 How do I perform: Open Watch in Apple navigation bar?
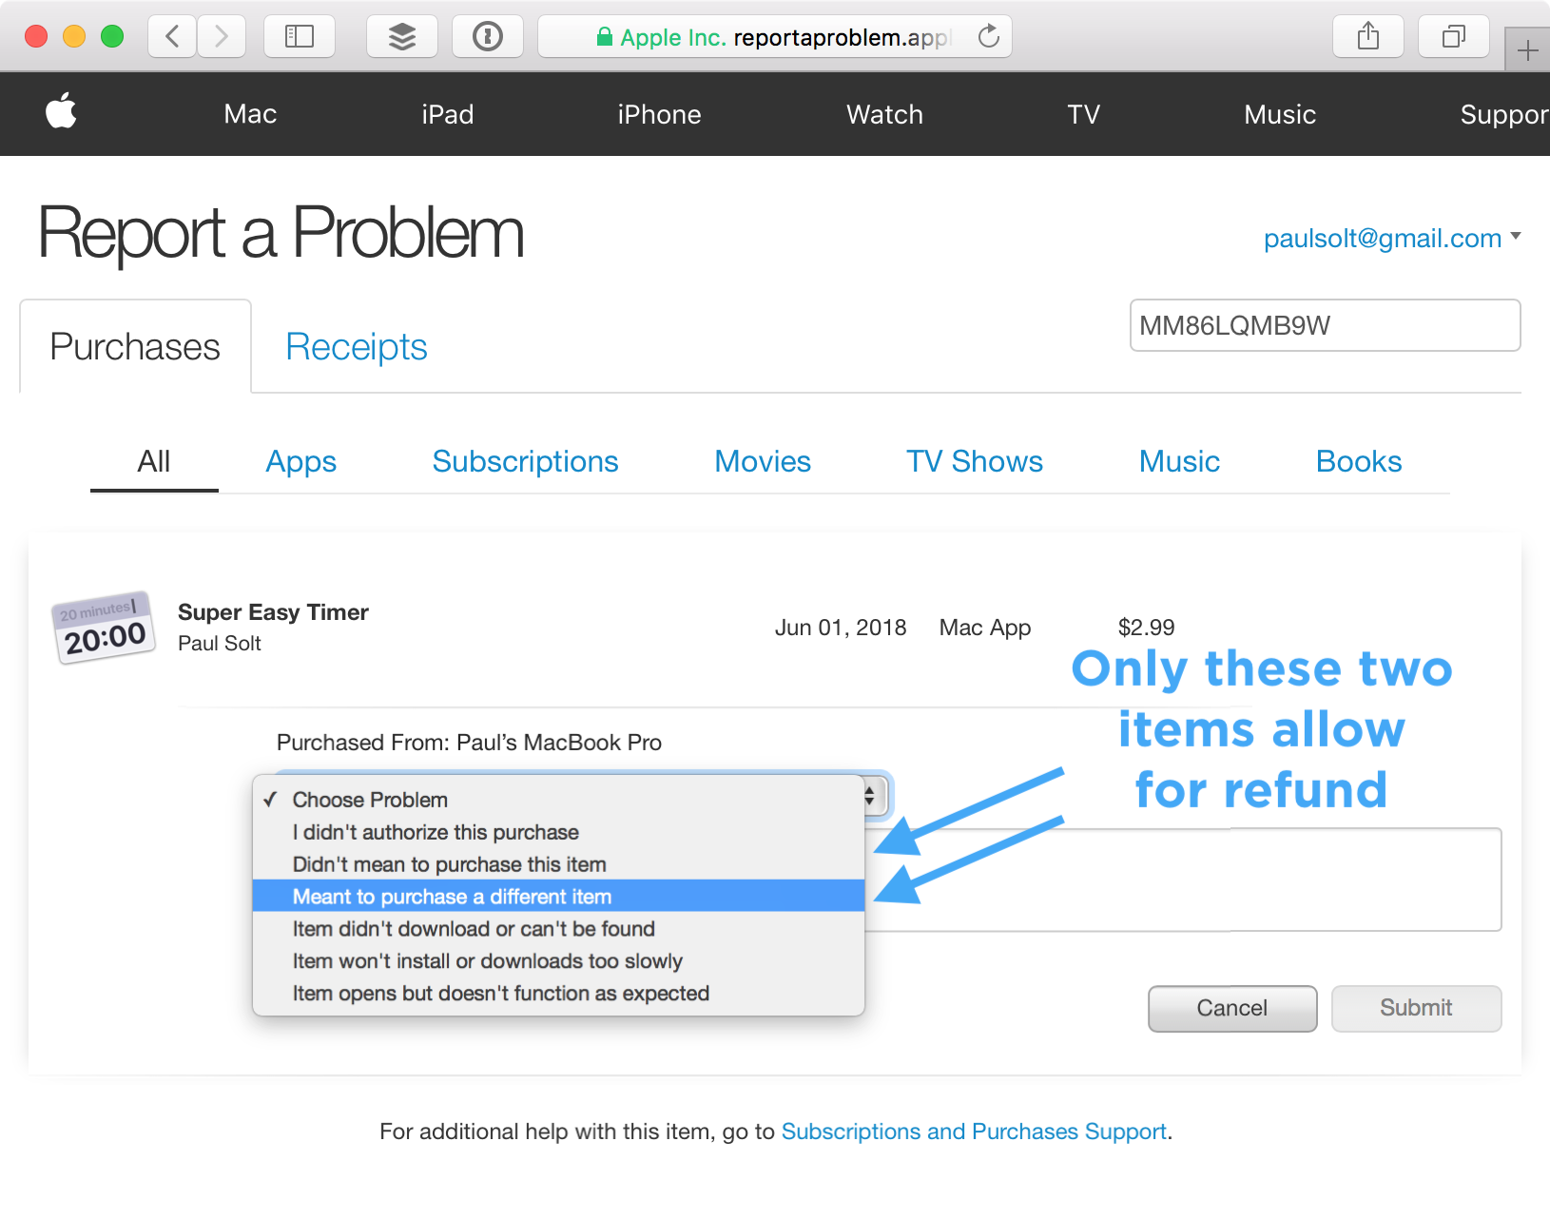[884, 114]
